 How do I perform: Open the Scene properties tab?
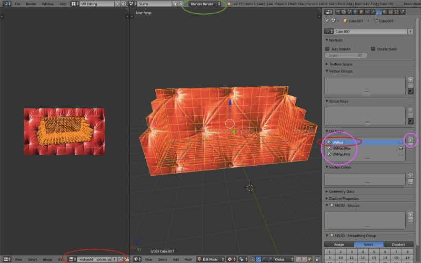coord(349,12)
